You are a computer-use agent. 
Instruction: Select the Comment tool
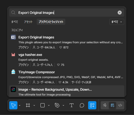click(82, 105)
